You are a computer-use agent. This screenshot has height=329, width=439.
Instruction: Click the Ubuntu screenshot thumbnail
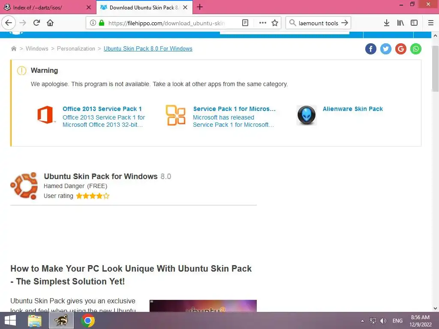(x=203, y=306)
